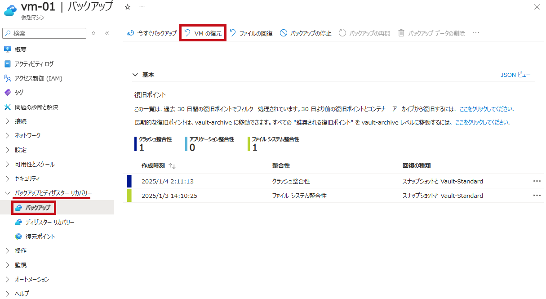Click inside the 検索 search field
This screenshot has height=299, width=546.
pos(44,33)
